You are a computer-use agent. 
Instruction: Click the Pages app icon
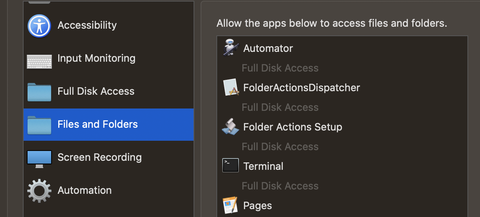coord(231,205)
